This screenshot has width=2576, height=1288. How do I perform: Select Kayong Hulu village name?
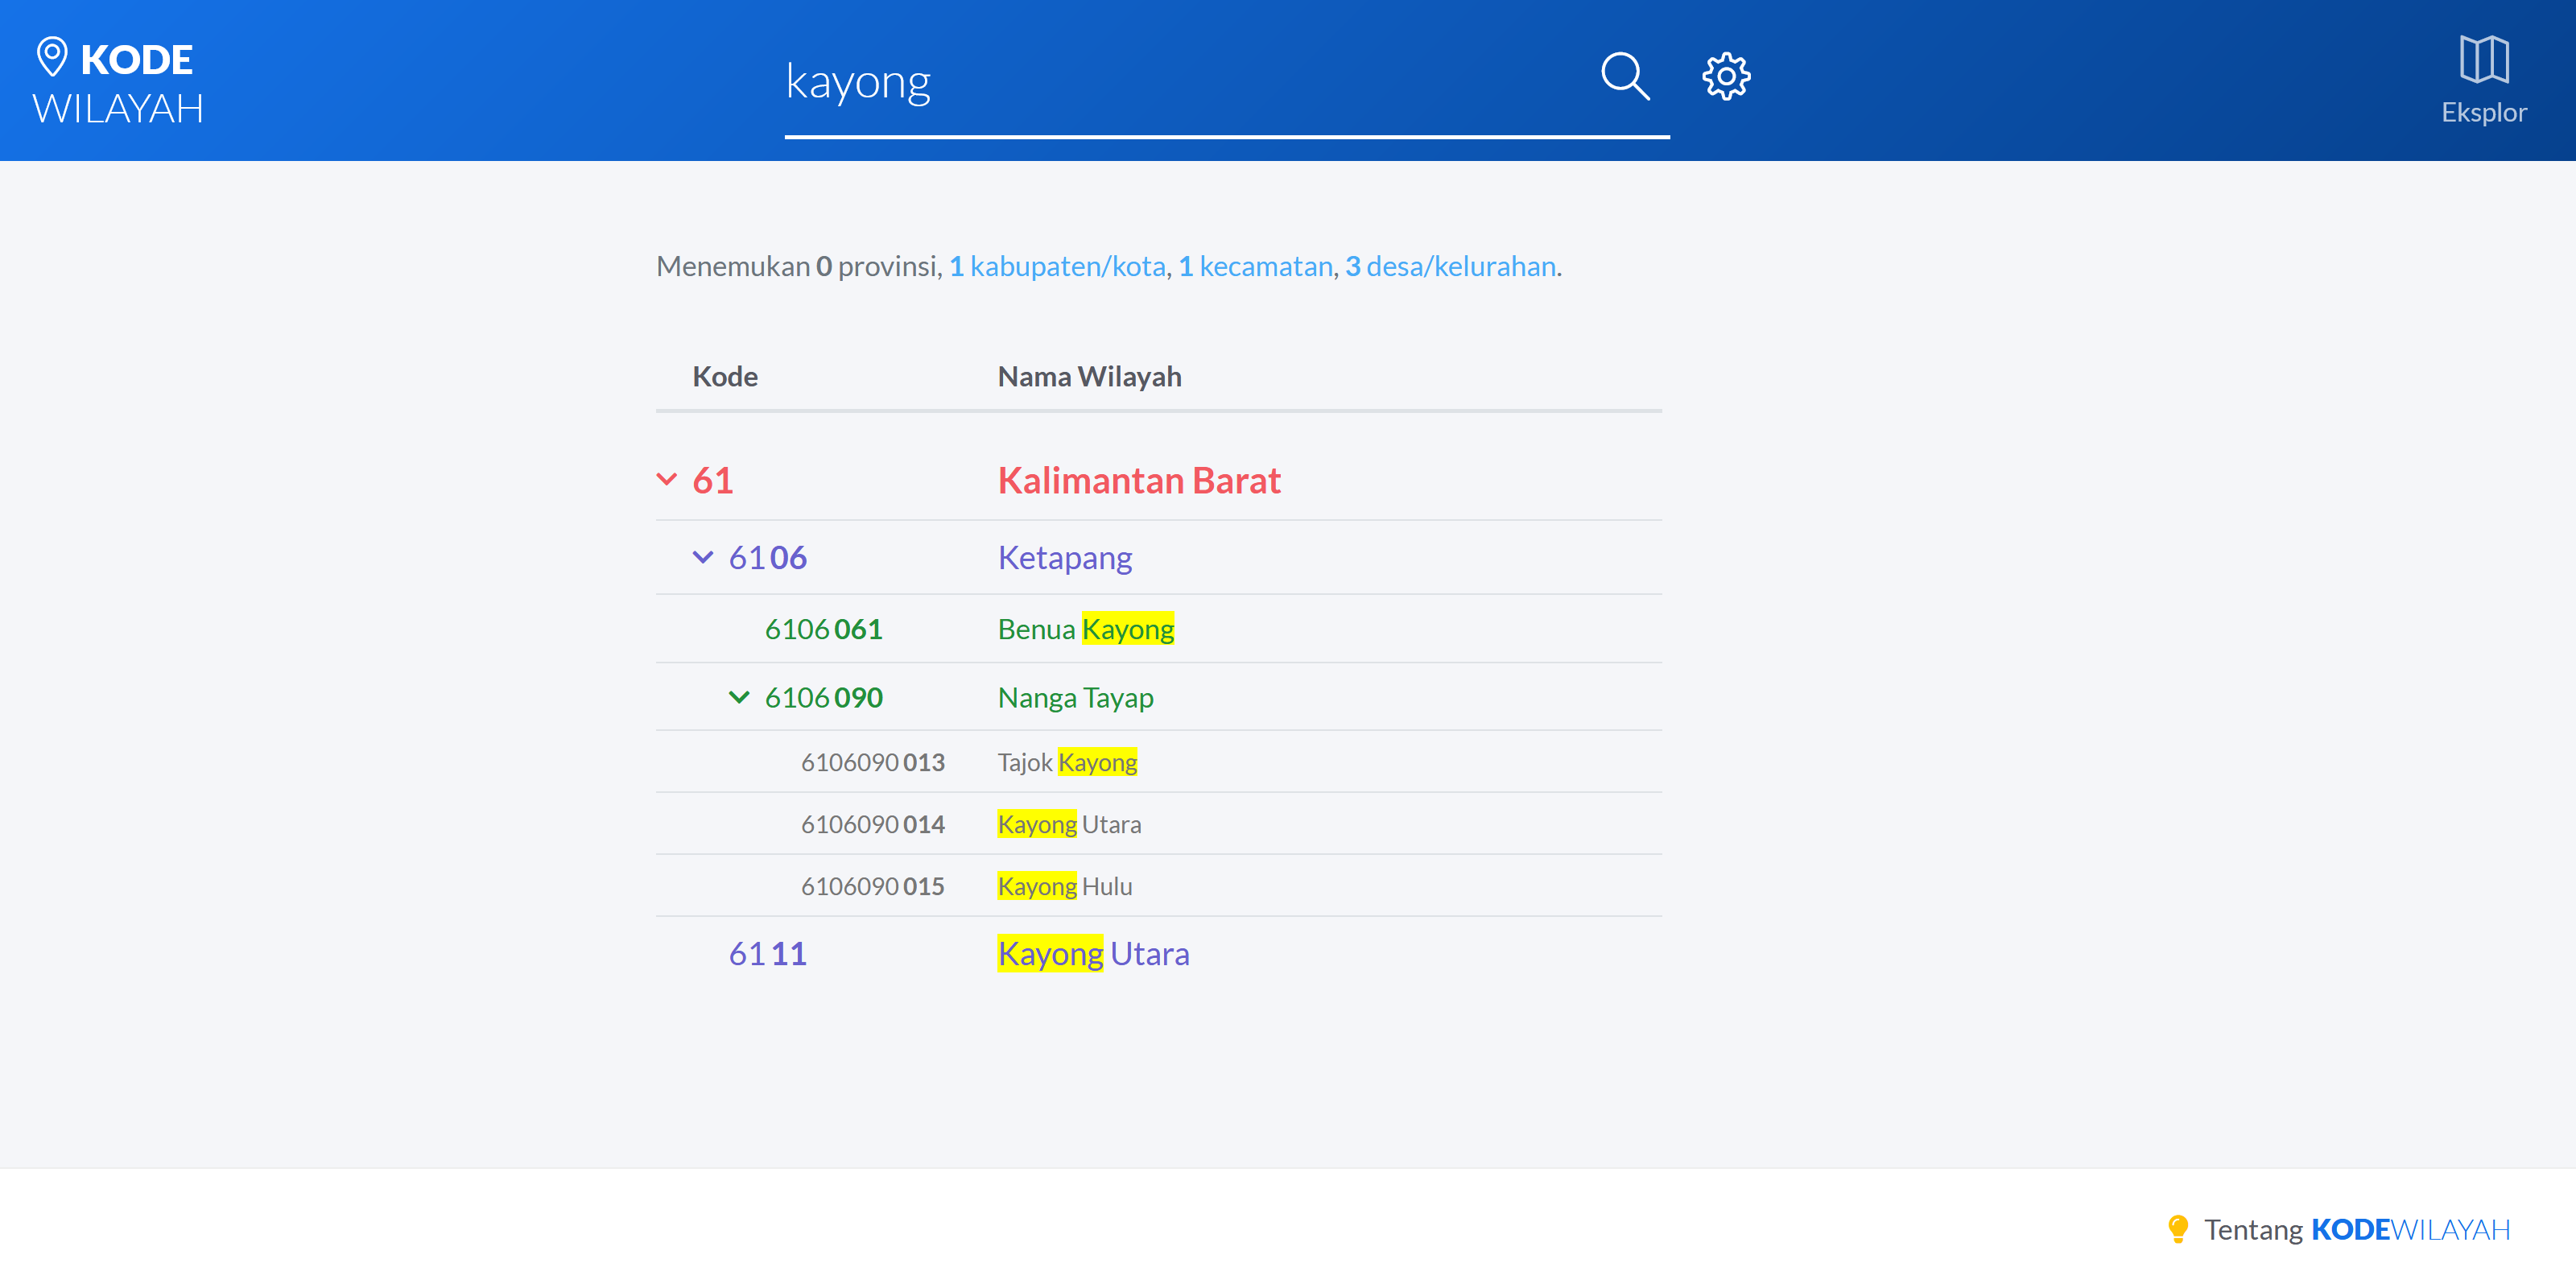coord(1065,886)
